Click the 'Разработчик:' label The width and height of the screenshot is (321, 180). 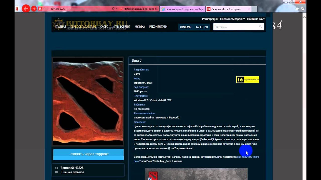point(141,69)
